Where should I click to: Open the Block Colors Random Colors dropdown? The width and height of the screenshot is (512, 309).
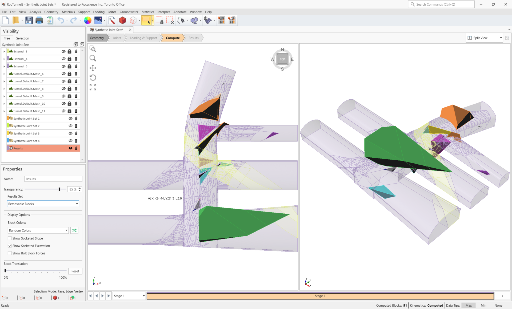tap(38, 230)
